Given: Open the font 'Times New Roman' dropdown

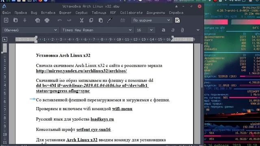Looking at the screenshot, I should coord(97,30).
